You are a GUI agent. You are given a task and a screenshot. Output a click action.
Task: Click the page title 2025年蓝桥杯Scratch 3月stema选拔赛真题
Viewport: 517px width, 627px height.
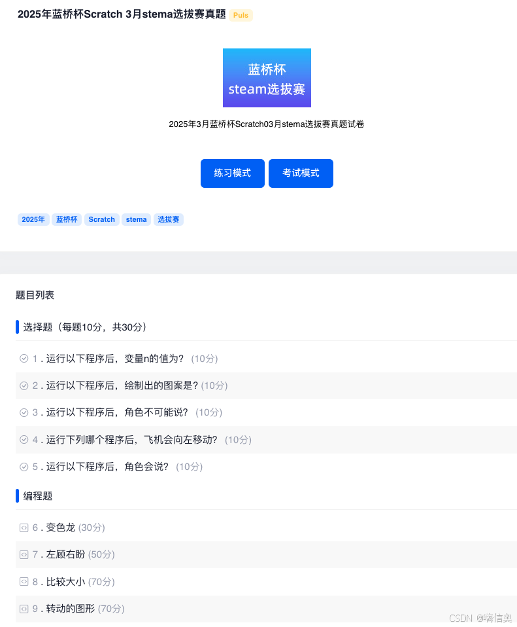tap(122, 14)
